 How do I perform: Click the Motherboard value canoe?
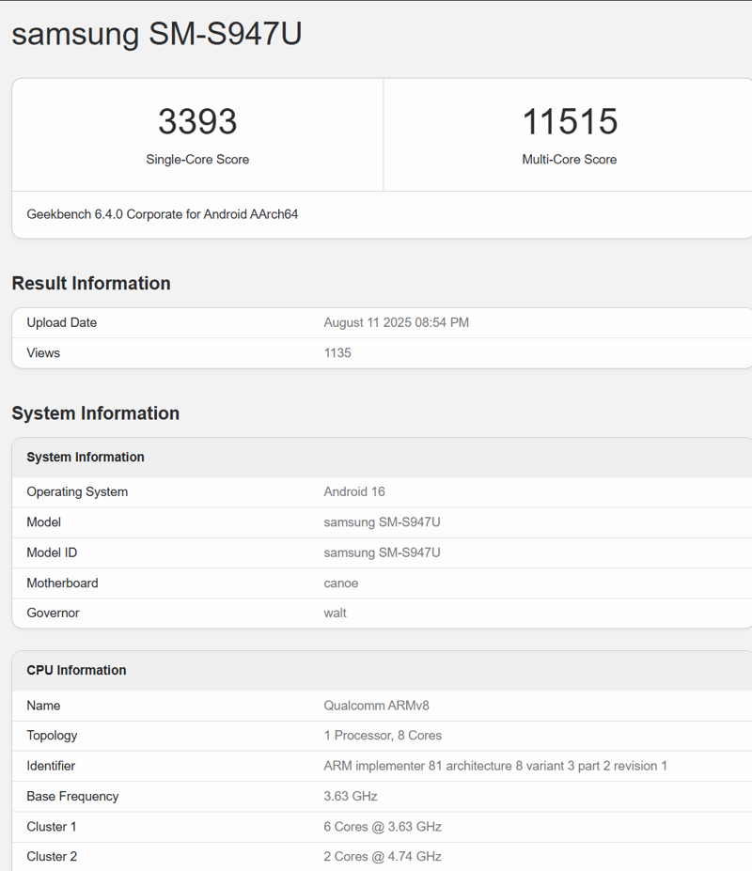[x=340, y=583]
